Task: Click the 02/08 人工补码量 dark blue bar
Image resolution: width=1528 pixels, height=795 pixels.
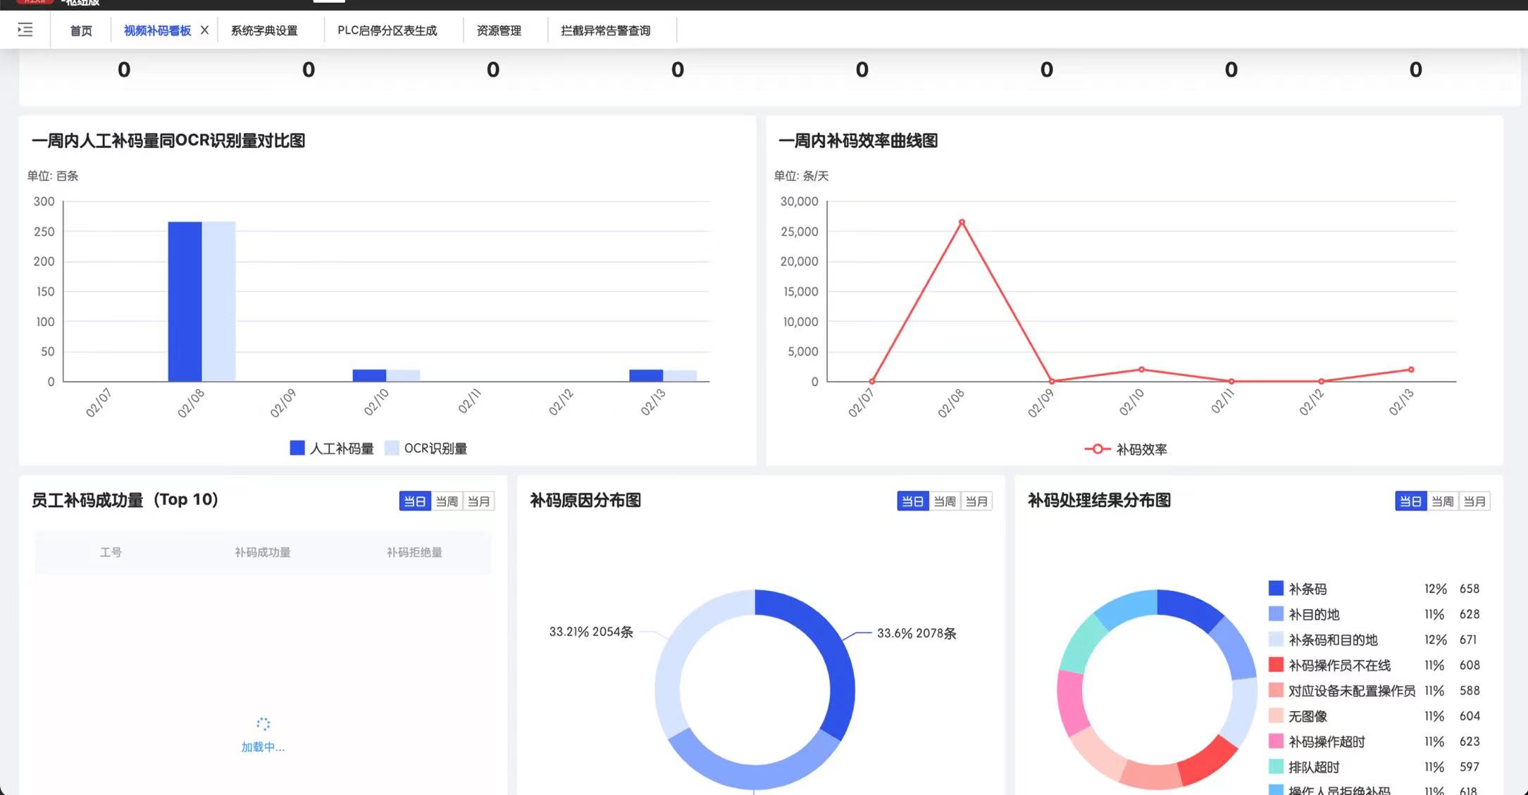Action: [x=185, y=301]
